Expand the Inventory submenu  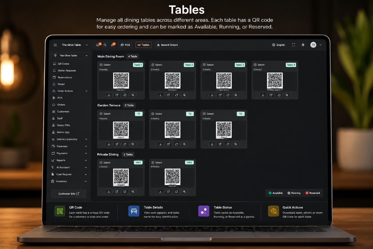86,181
